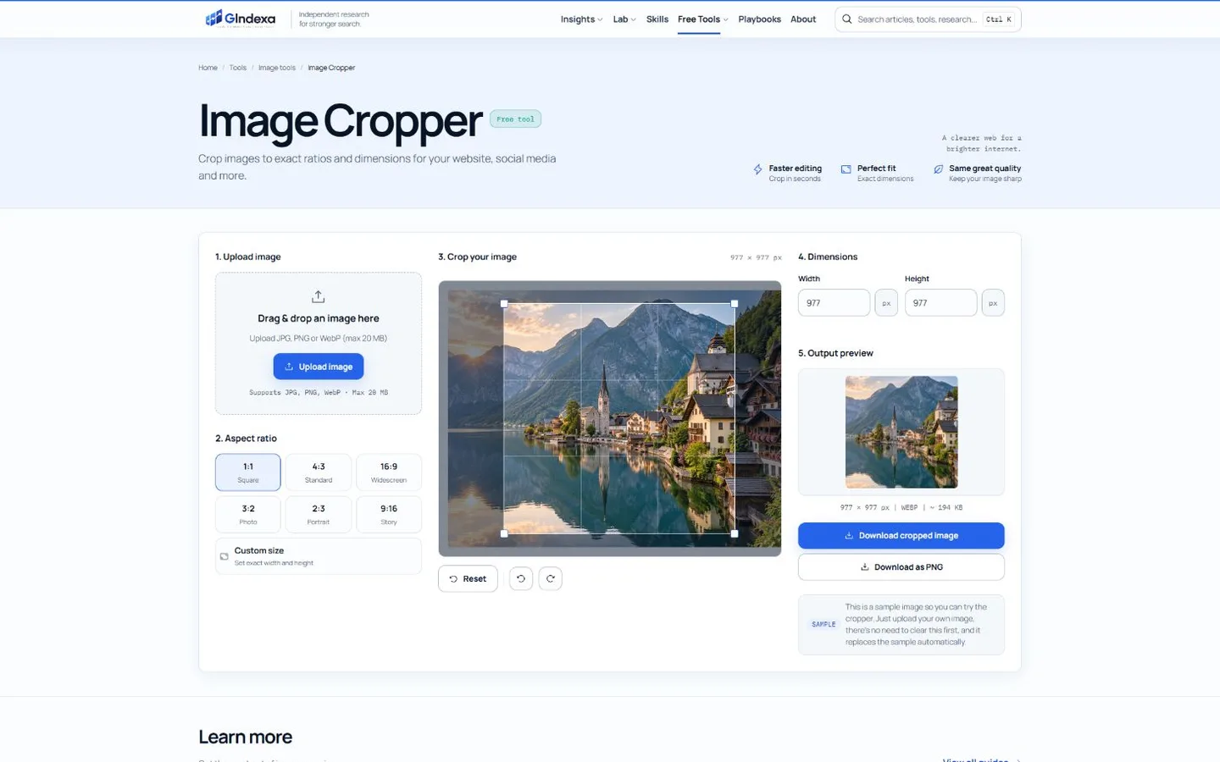Rotate image counterclockwise
This screenshot has height=762, width=1220.
point(521,579)
